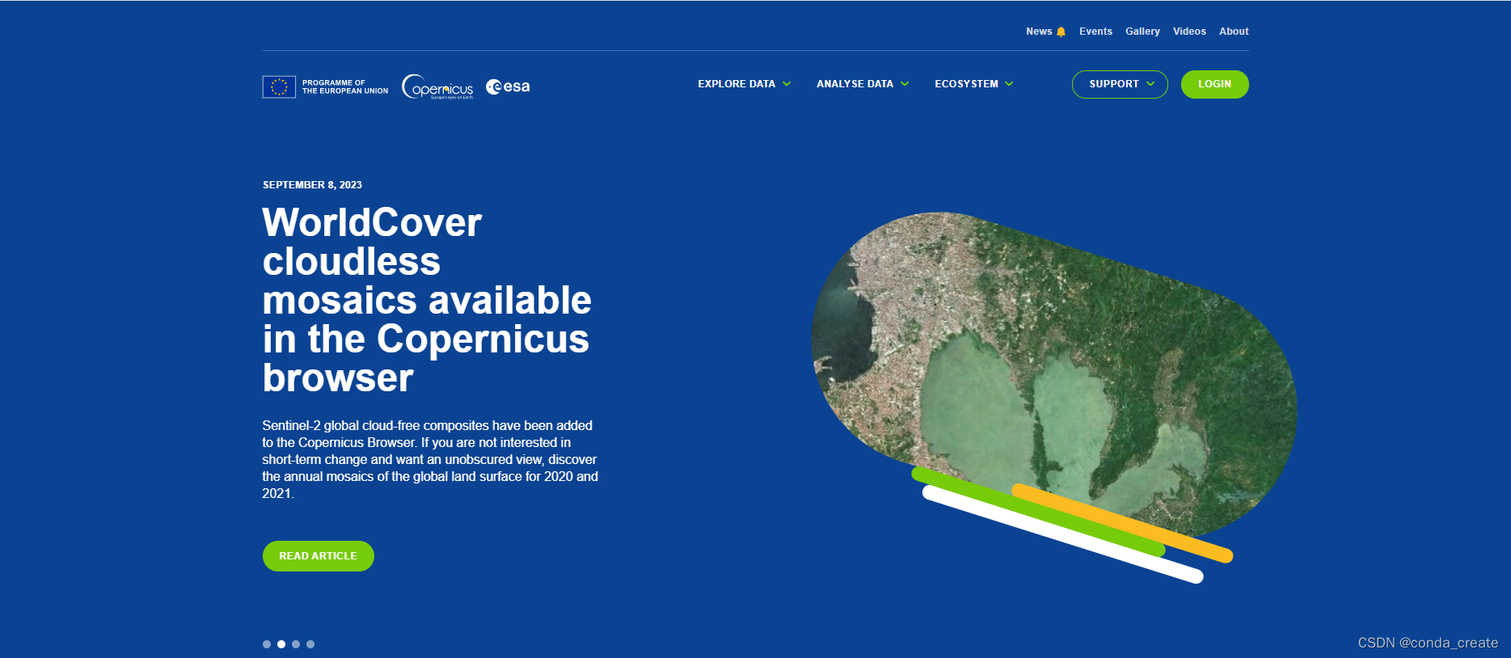Open the Gallery link
Viewport: 1511px width, 658px height.
click(1142, 32)
